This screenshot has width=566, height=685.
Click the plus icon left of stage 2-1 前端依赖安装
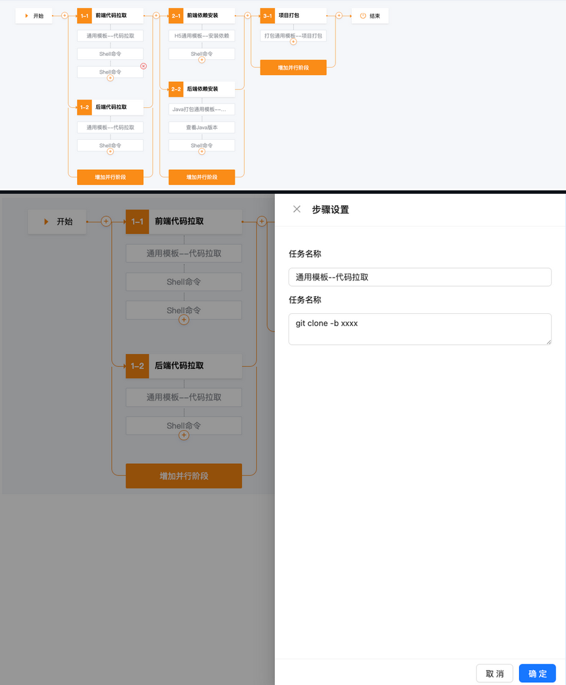click(x=156, y=15)
